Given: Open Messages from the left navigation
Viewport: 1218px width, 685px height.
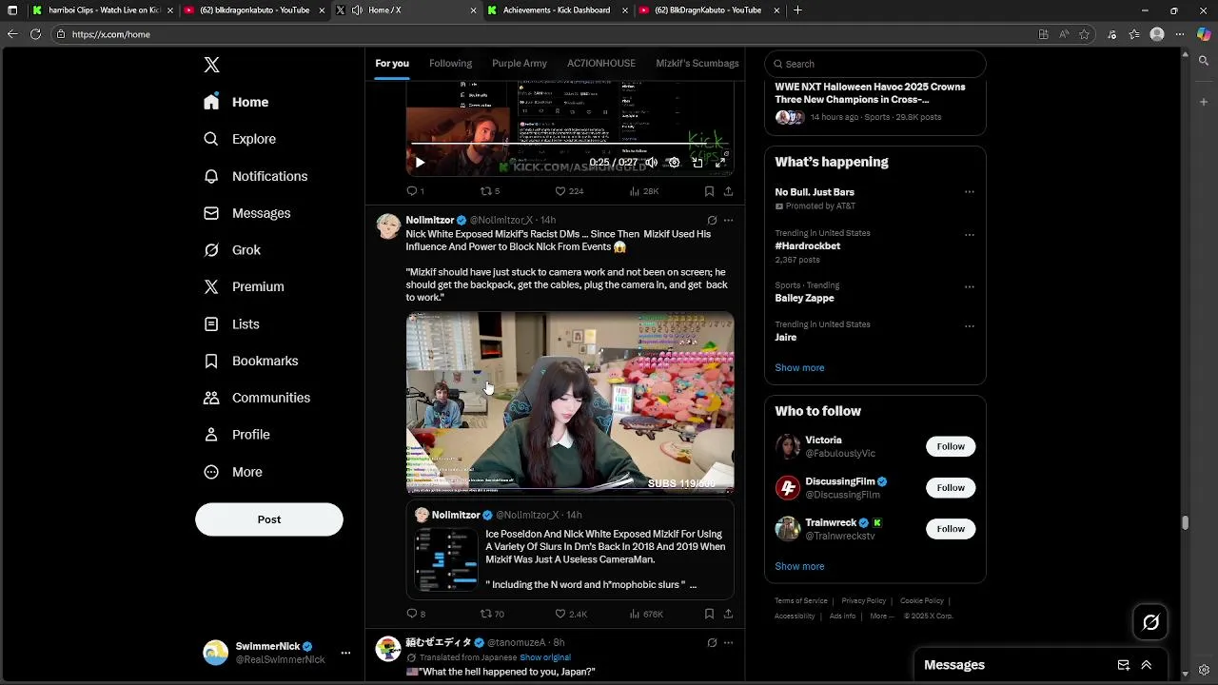Looking at the screenshot, I should coord(247,213).
